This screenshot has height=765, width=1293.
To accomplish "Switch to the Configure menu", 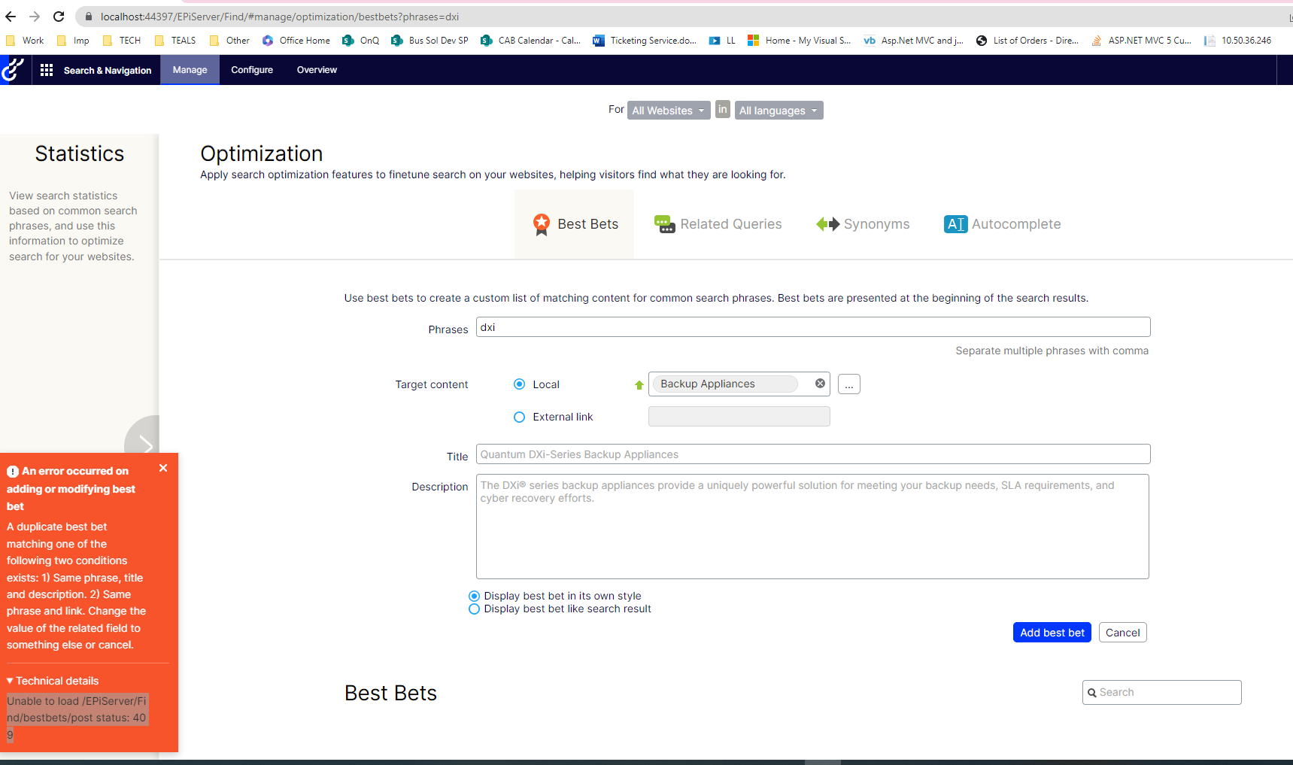I will (x=252, y=70).
